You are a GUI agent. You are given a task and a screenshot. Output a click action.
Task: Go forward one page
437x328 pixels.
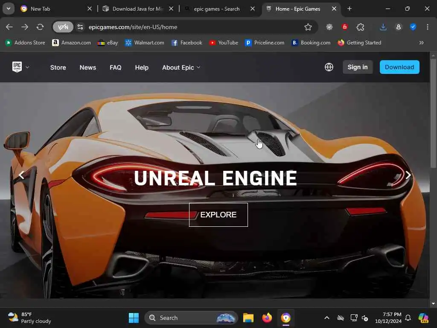25,27
